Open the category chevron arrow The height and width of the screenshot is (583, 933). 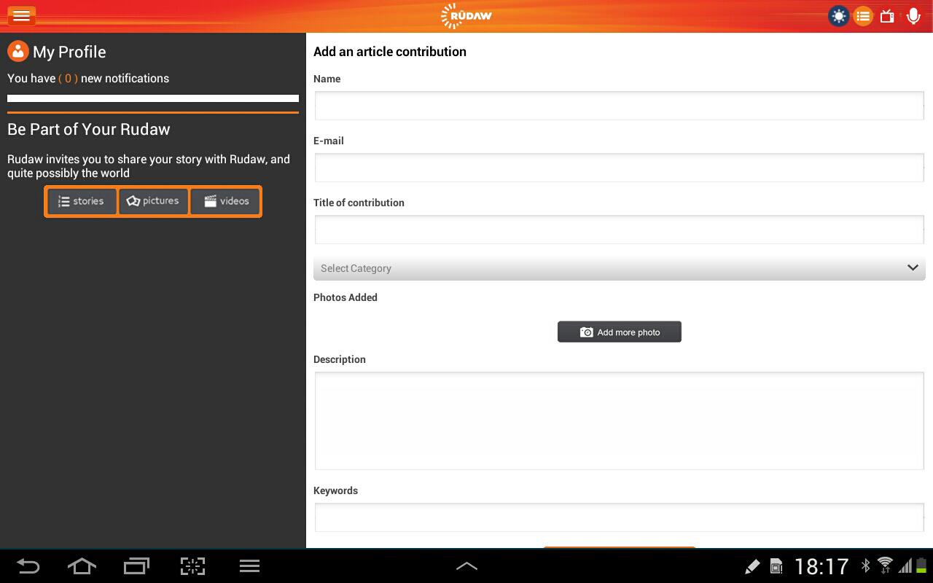[x=913, y=267]
